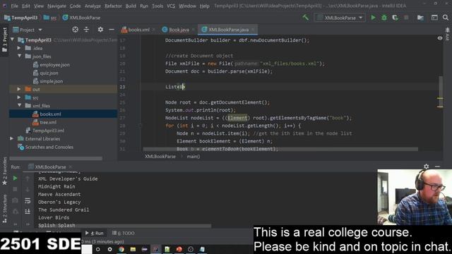Screen dimensions: 452x254
Task: Click Windows Start button on taskbar
Action: click(x=87, y=249)
